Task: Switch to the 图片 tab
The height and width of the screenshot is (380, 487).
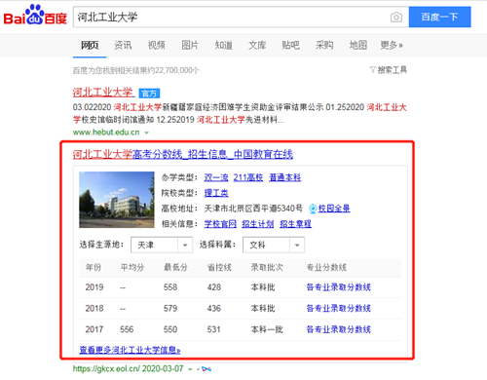Action: click(x=190, y=45)
